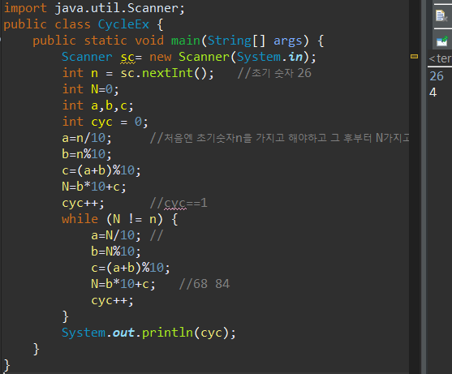Click the statement 'b=n%10;'
The height and width of the screenshot is (374, 452).
(x=87, y=154)
